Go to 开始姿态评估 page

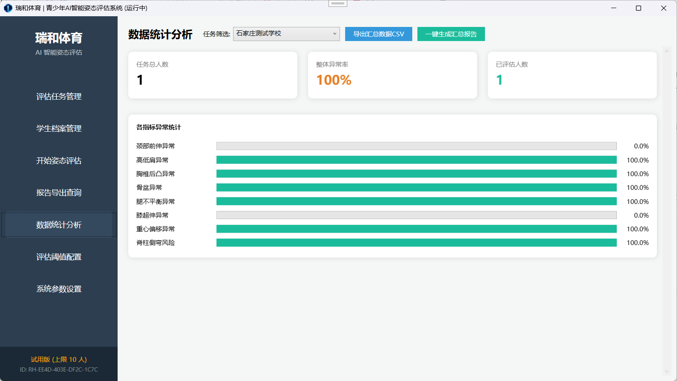click(x=59, y=161)
